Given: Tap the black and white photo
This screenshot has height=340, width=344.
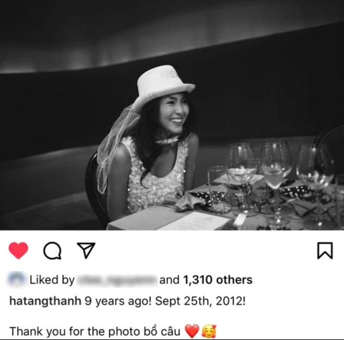Looking at the screenshot, I should (x=172, y=115).
